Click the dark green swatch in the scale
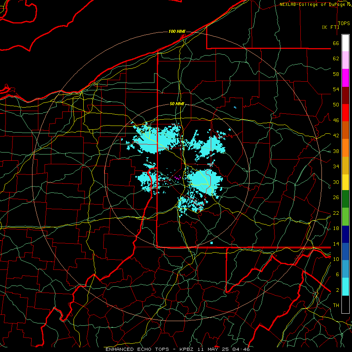352x352 pixels. [x=345, y=199]
